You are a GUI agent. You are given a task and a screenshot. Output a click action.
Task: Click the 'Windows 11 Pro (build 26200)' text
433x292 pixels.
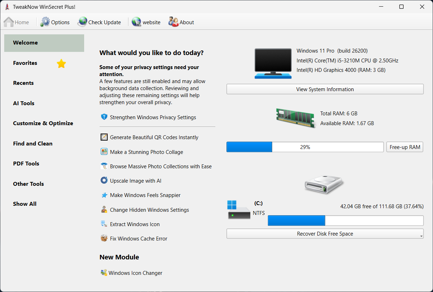point(332,51)
